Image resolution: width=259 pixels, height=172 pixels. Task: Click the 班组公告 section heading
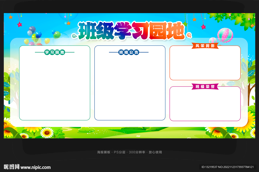(129, 52)
